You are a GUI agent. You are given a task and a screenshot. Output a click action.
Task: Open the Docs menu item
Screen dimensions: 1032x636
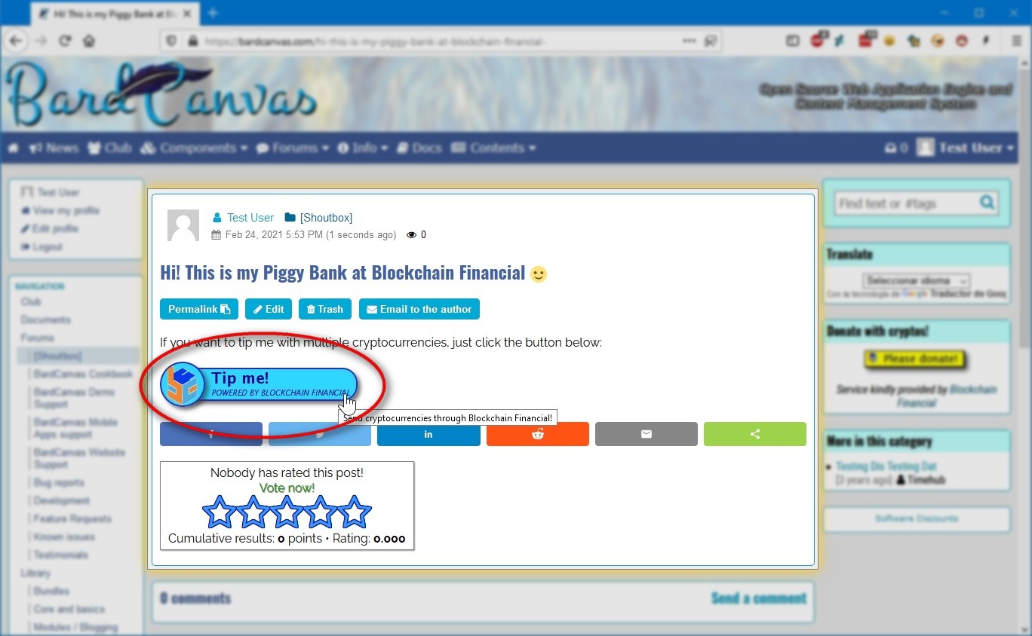coord(419,148)
